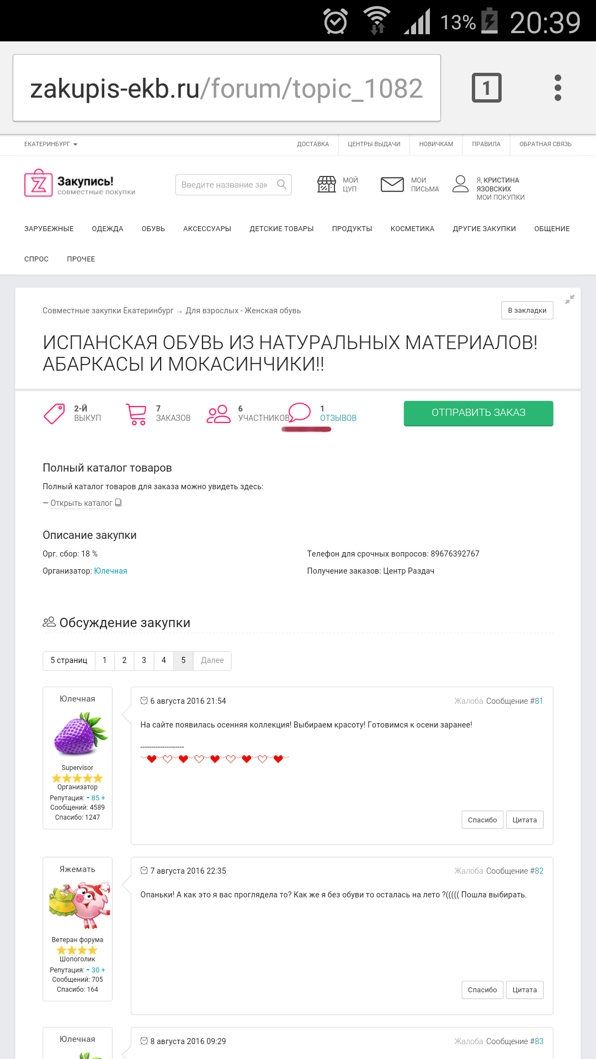The width and height of the screenshot is (596, 1059).
Task: Expand the Екатеринбург city dropdown
Action: 51,145
